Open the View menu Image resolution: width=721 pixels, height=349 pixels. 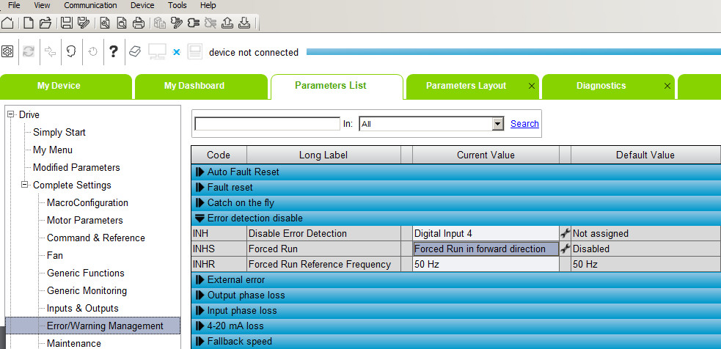click(42, 6)
